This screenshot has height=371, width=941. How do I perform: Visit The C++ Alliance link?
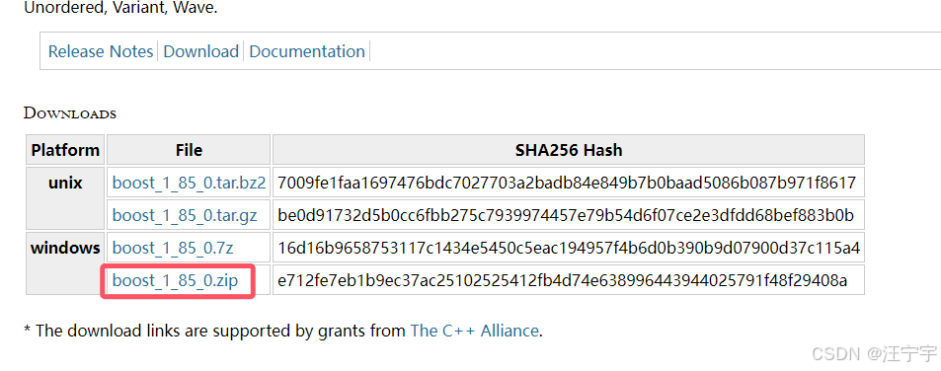(474, 331)
